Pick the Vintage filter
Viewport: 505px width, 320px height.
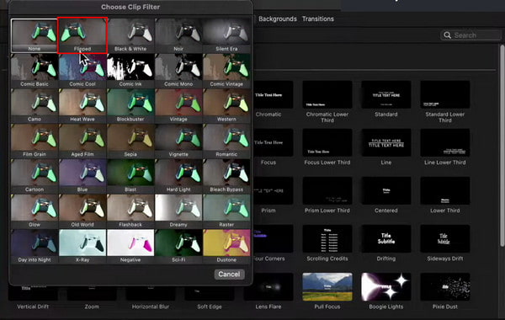[178, 106]
